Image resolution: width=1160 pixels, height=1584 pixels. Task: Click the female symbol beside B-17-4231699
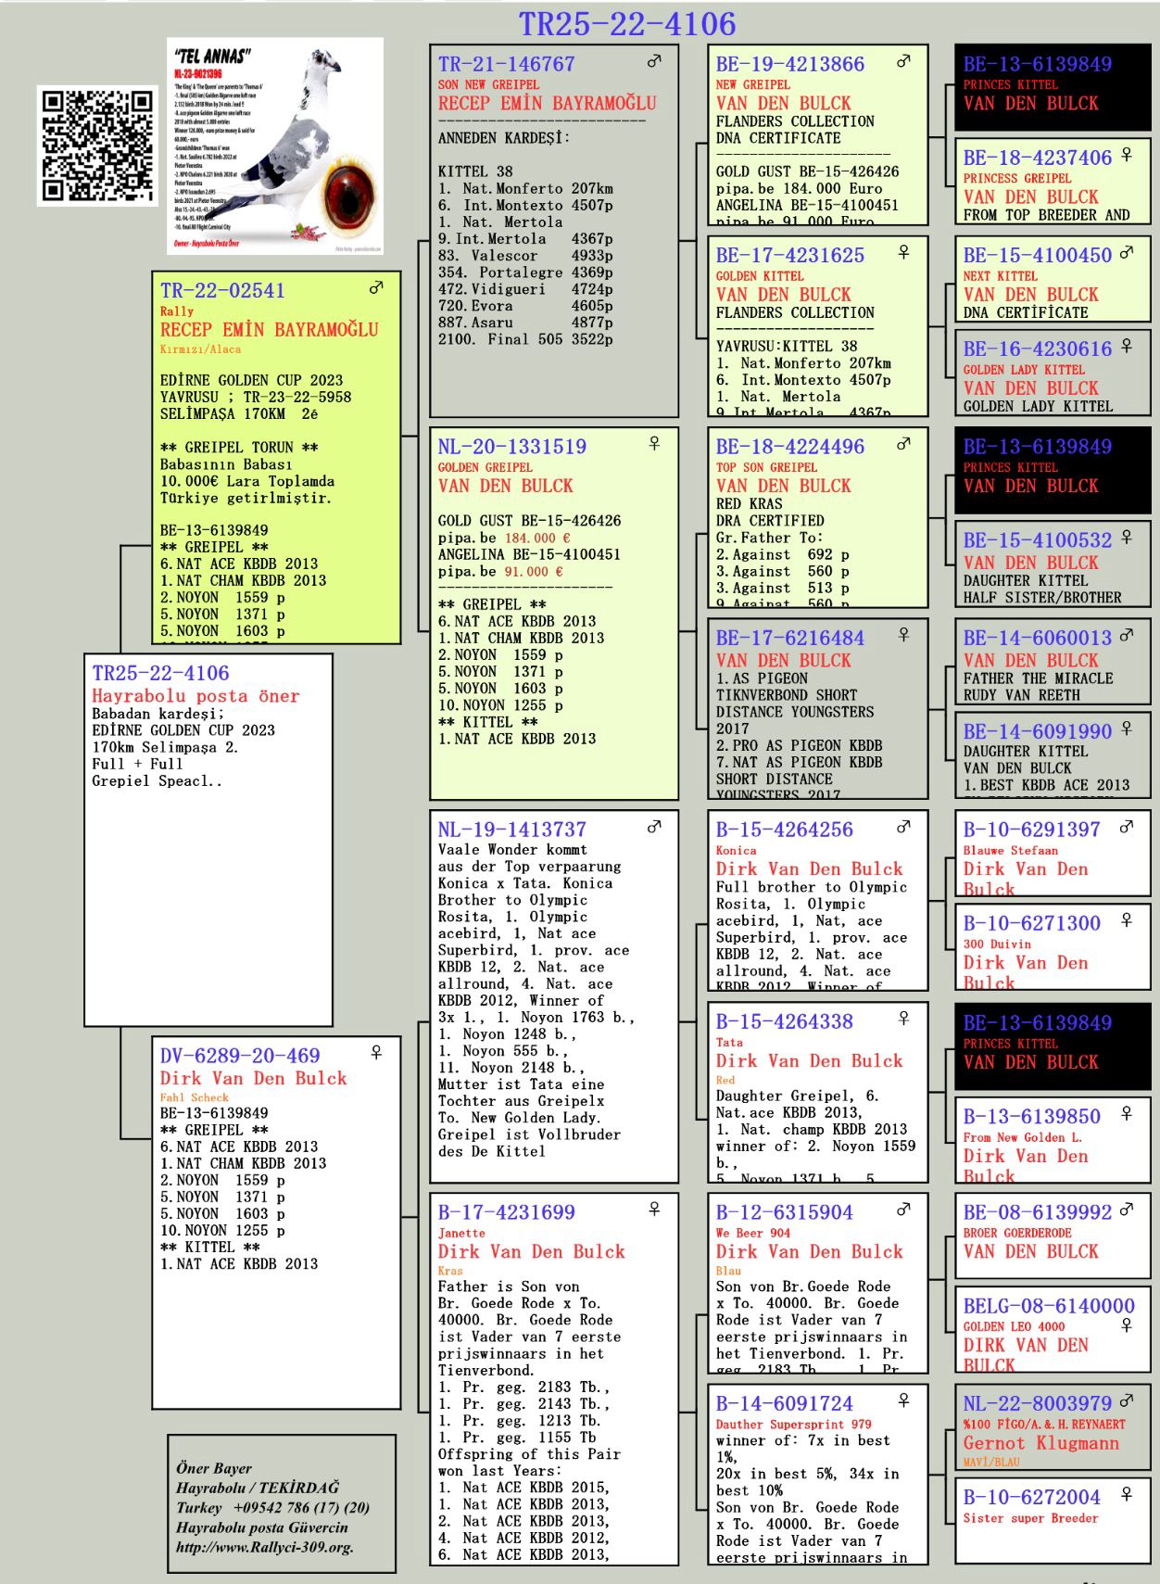[x=654, y=1209]
